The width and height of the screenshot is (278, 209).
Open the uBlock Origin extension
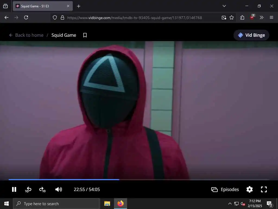(252, 17)
